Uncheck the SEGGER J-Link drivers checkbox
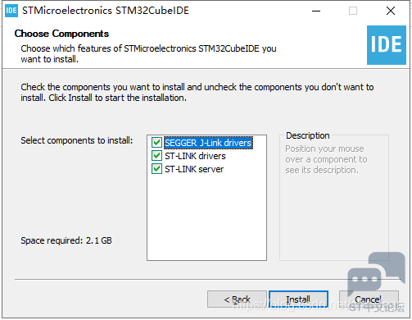This screenshot has width=412, height=320. tap(156, 143)
